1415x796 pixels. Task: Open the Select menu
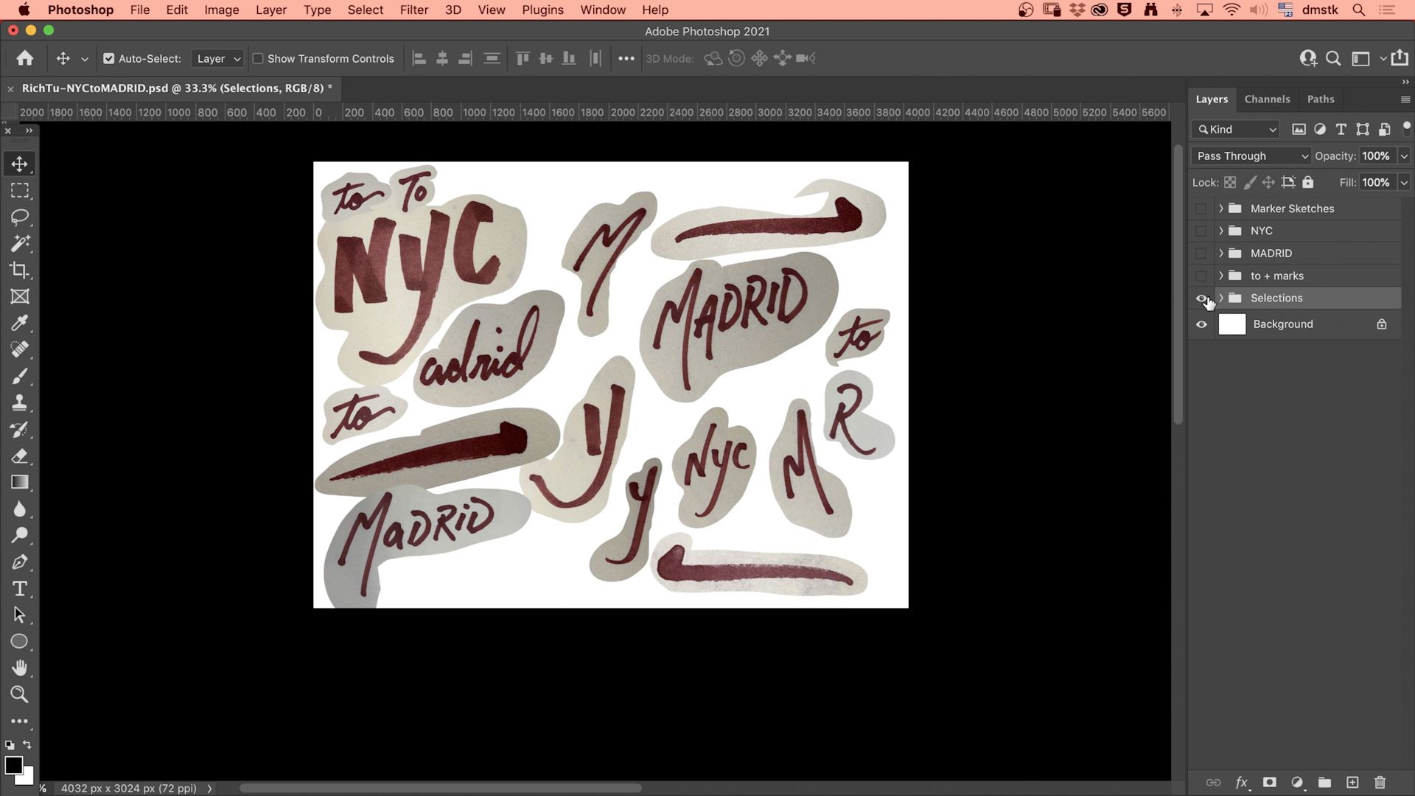(366, 10)
